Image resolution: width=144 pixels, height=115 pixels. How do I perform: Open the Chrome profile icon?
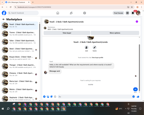[137, 7]
